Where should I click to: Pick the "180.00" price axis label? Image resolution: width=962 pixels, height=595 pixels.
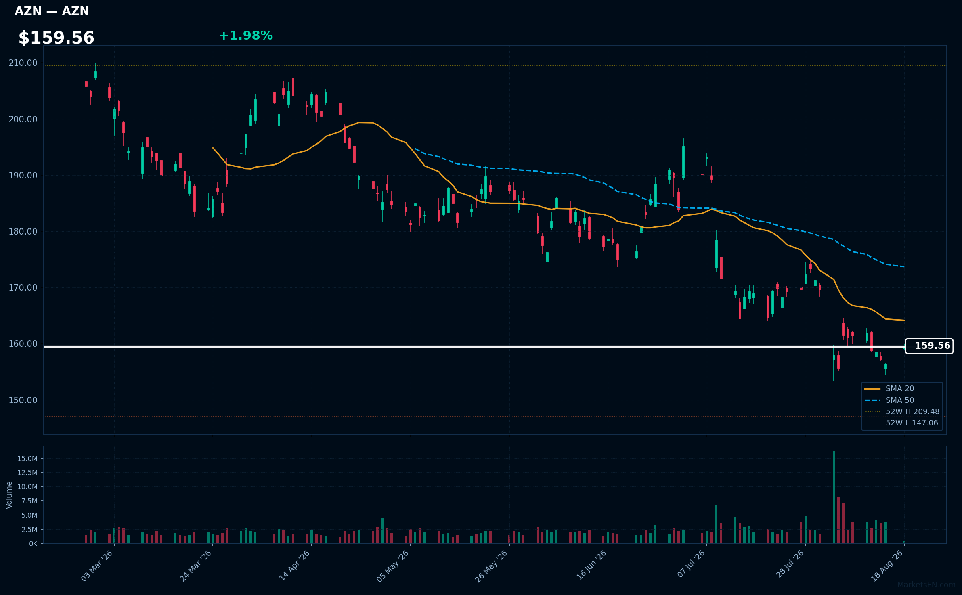(23, 232)
